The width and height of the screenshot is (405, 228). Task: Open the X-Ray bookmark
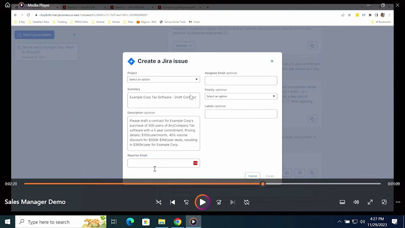point(20,22)
